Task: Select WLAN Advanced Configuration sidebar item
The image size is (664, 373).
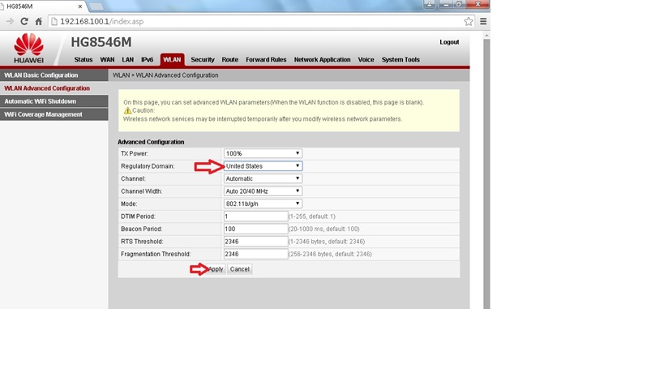Action: [x=54, y=88]
